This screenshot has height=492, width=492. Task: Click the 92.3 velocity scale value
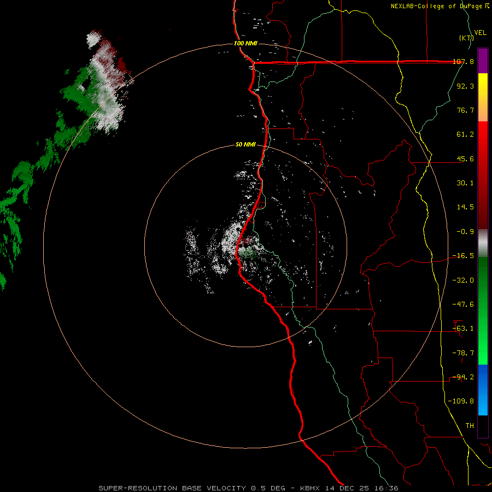465,86
